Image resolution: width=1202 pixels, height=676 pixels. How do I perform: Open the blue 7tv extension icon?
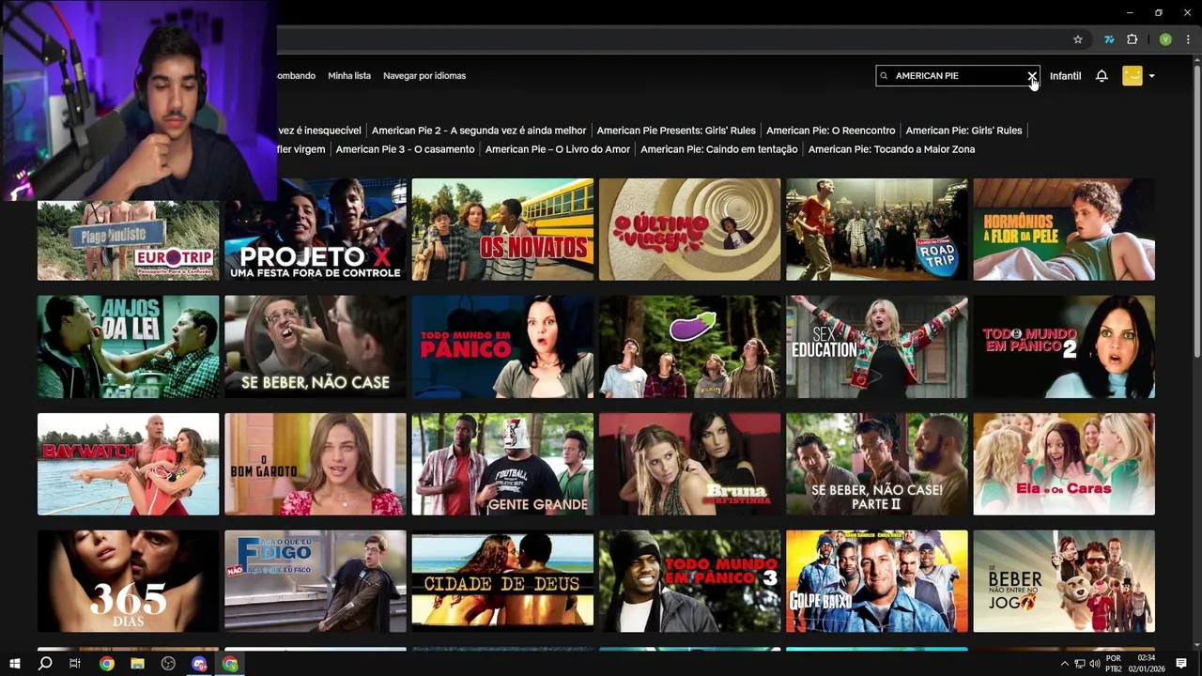coord(1109,39)
